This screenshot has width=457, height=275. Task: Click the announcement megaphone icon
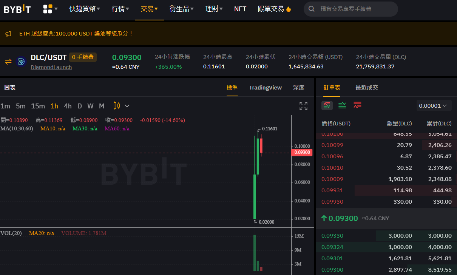8,34
